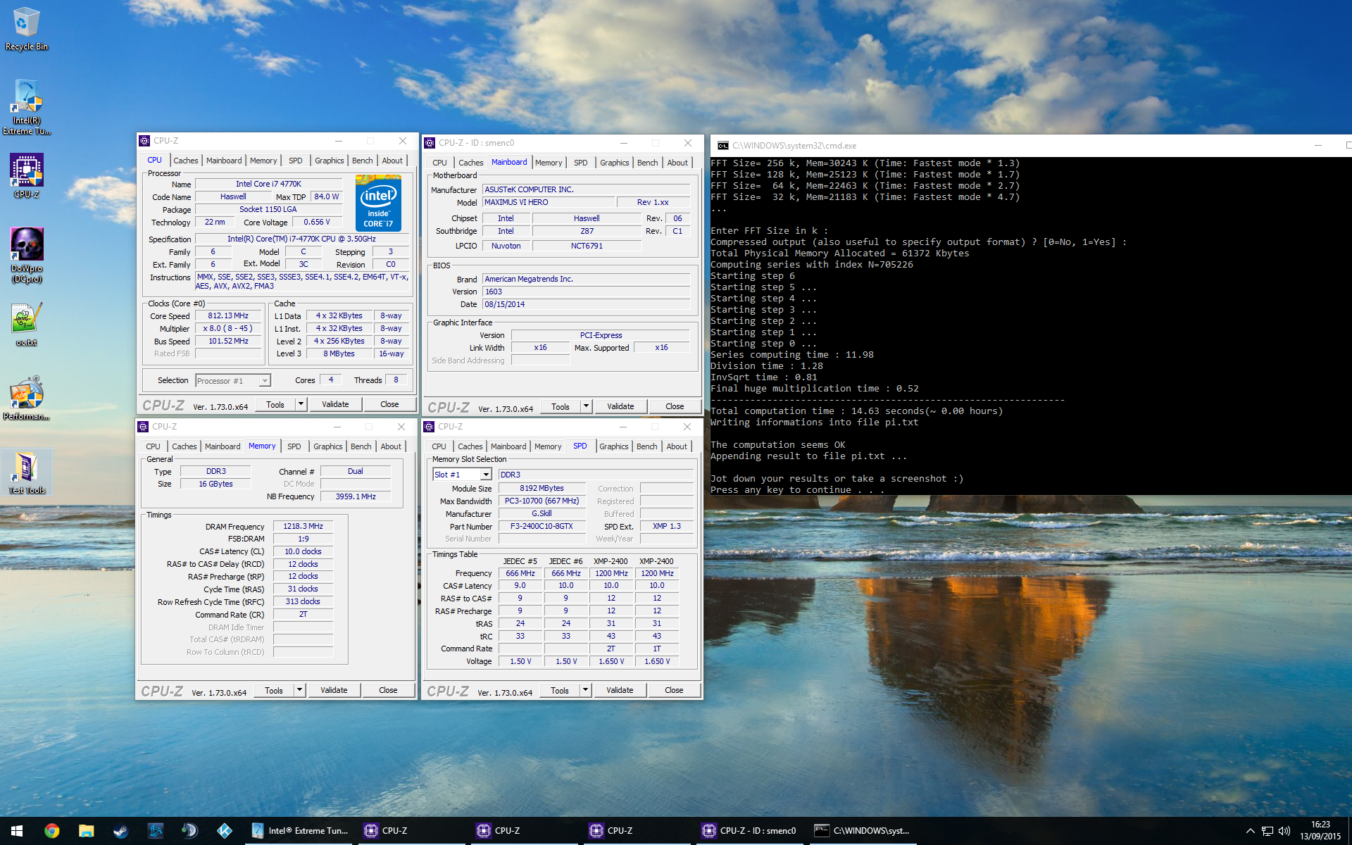Click the Part Number F3-2400C10-8GTX field

click(542, 526)
